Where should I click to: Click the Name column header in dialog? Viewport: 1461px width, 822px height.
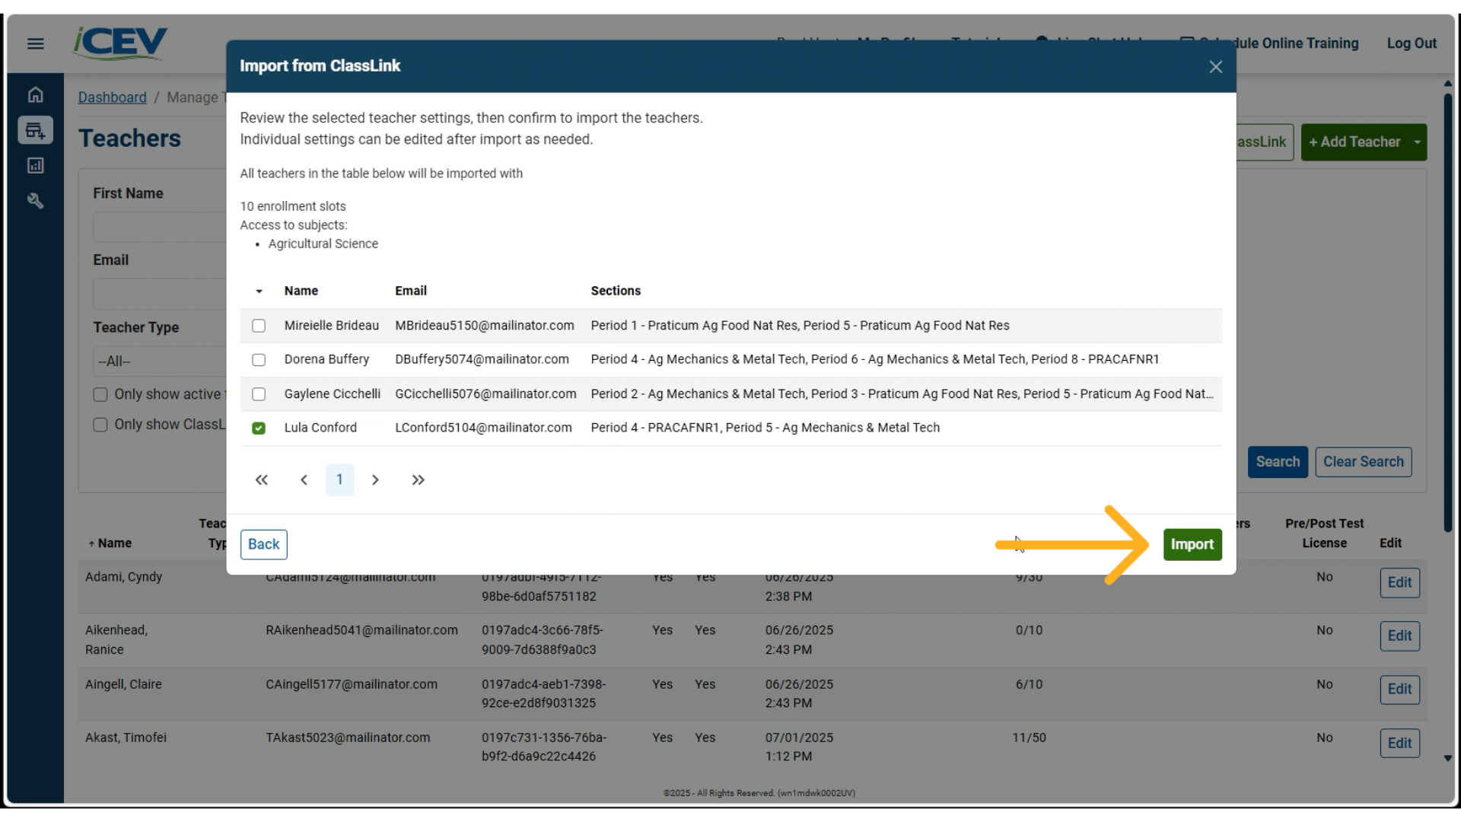click(x=301, y=291)
